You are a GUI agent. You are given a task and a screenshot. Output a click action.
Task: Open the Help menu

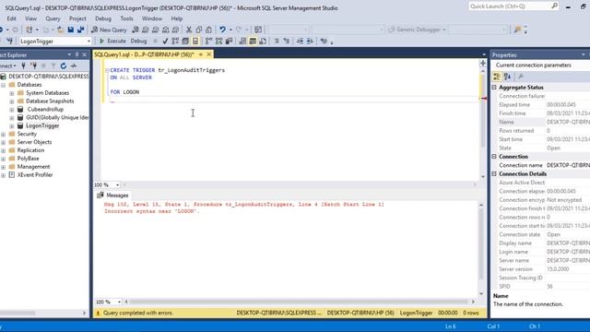(x=176, y=18)
